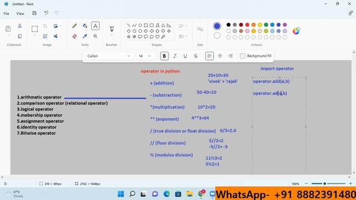356x200 pixels.
Task: Open the Shape fill dropdown
Action: coord(183,36)
